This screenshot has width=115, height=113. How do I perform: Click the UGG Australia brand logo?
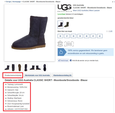pos(65,8)
